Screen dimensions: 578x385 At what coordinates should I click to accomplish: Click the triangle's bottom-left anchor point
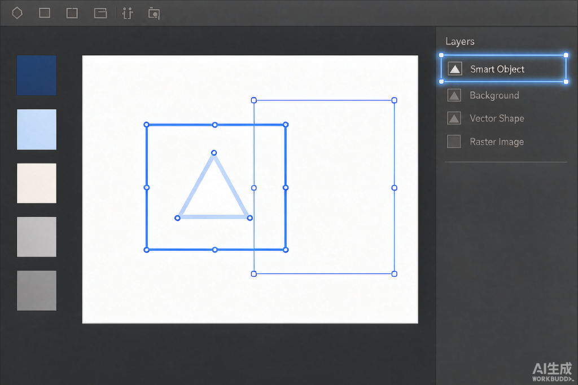(x=177, y=218)
